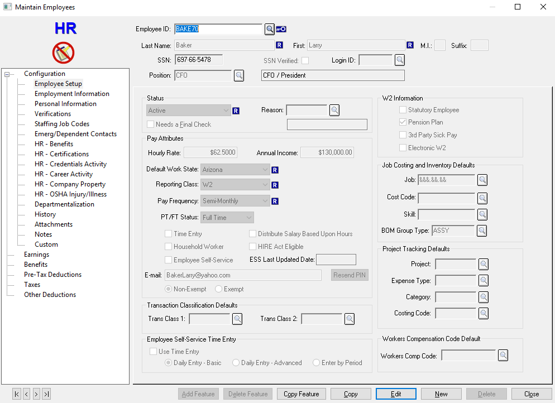Expand the Pay Frequency dropdown
Viewport: 555px width, 403px height.
coord(265,201)
